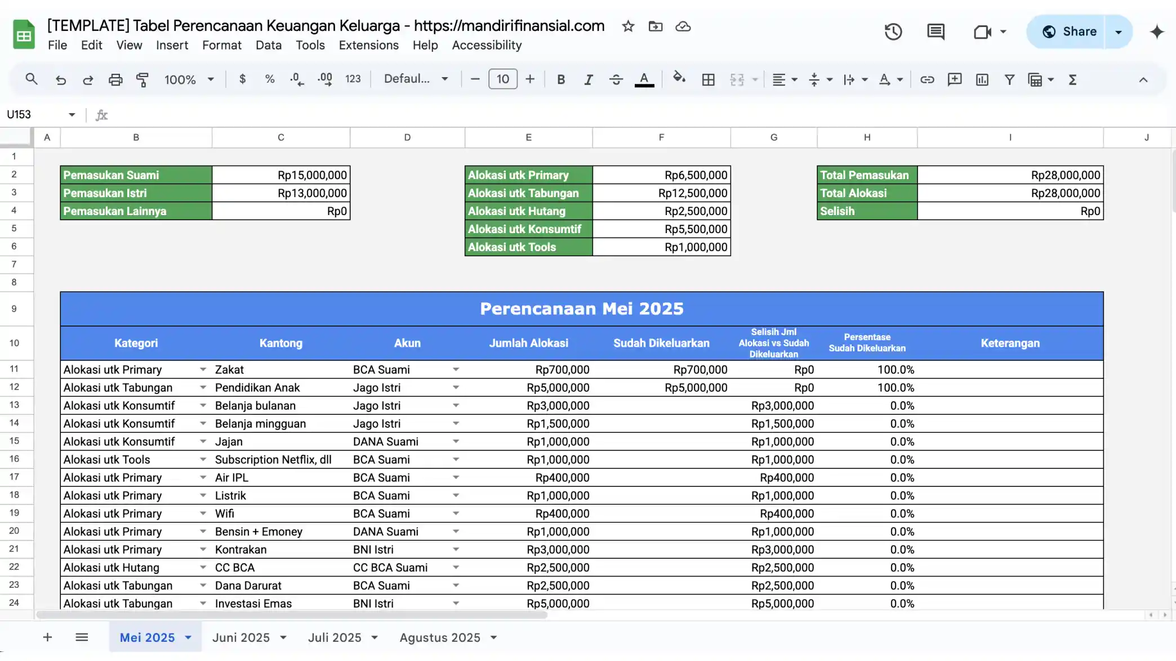The height and width of the screenshot is (661, 1176).
Task: Toggle bold formatting
Action: pyautogui.click(x=560, y=79)
